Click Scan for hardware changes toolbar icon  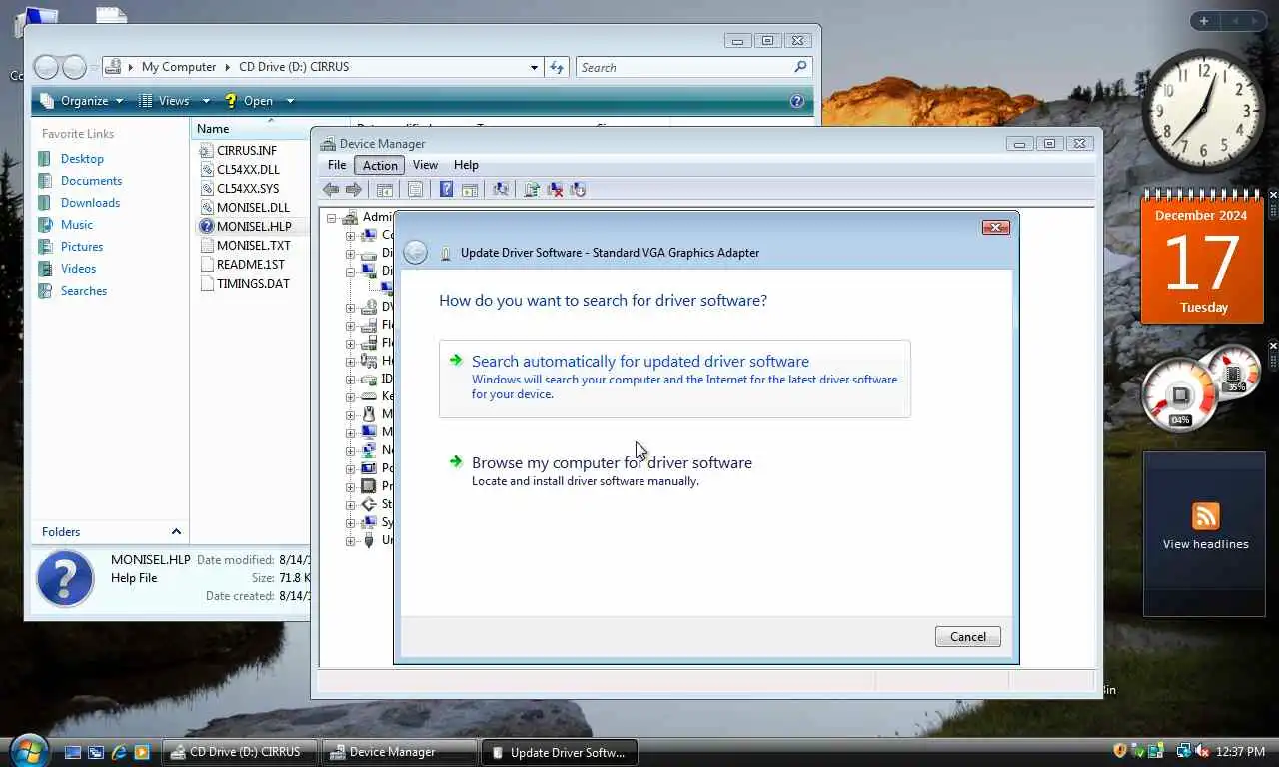coord(501,189)
